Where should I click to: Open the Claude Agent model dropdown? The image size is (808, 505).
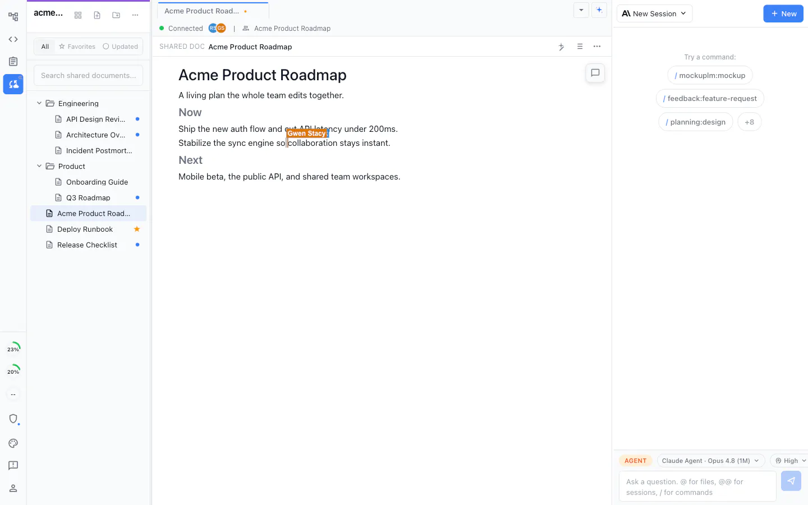pos(711,461)
